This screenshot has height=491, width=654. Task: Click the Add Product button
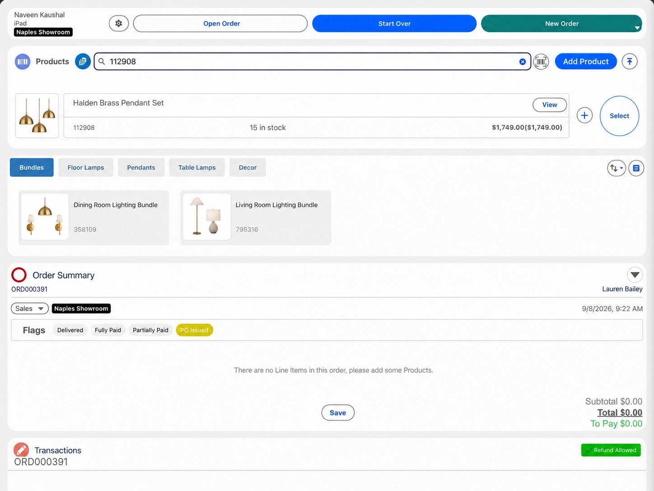coord(586,61)
